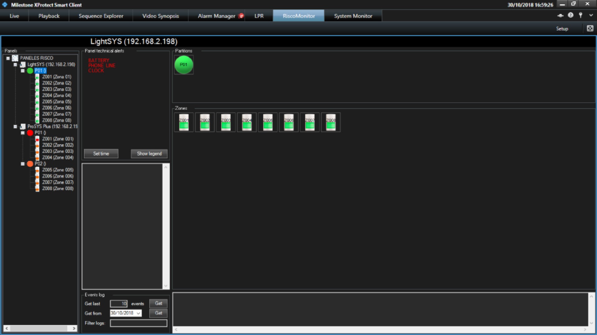This screenshot has width=597, height=335.
Task: Go to the Alarm Manager tab
Action: [217, 16]
